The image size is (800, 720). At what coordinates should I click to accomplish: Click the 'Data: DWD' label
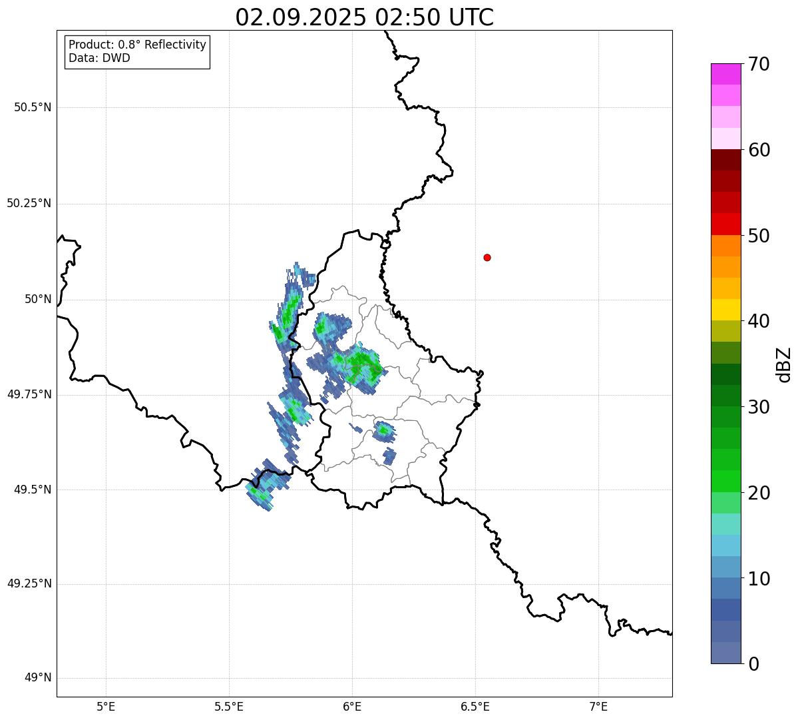tap(99, 58)
